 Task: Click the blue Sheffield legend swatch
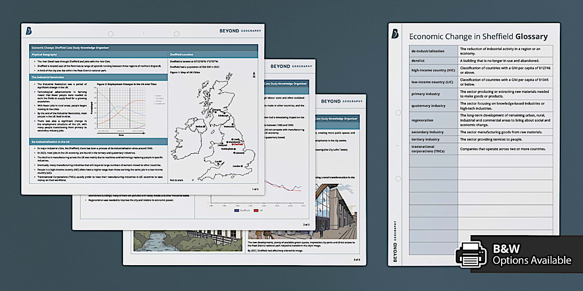coord(237,210)
